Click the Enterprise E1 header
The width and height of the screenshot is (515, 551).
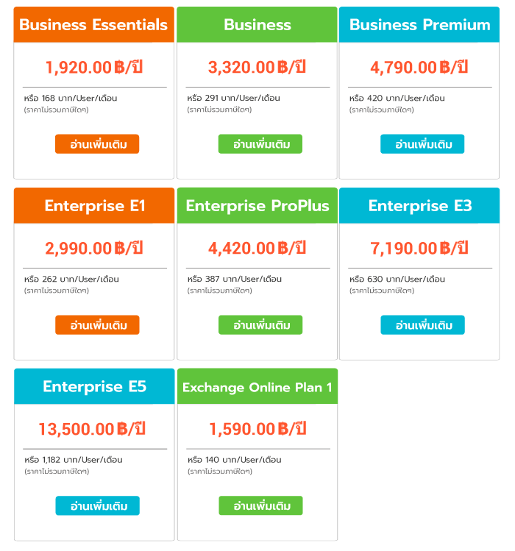point(93,206)
